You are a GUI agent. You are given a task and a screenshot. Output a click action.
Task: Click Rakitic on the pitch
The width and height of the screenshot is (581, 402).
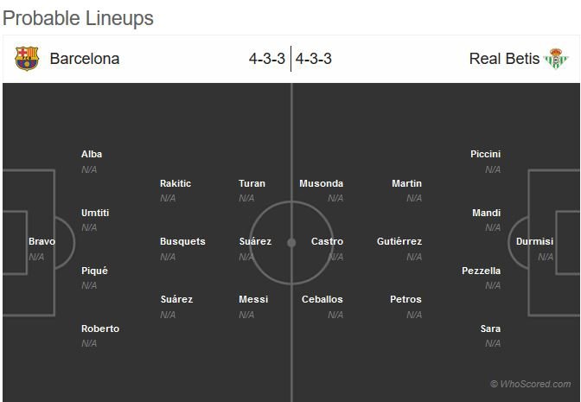[176, 183]
